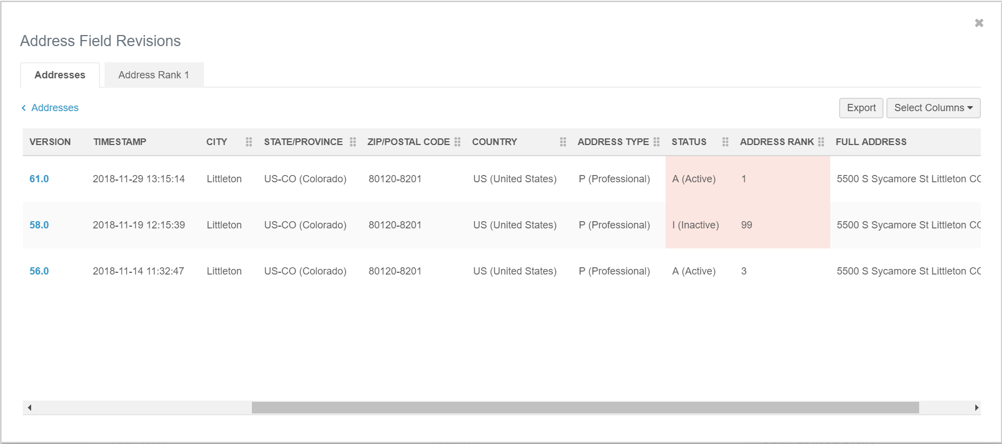Click the Timestamp column header
The height and width of the screenshot is (444, 1002).
[120, 142]
